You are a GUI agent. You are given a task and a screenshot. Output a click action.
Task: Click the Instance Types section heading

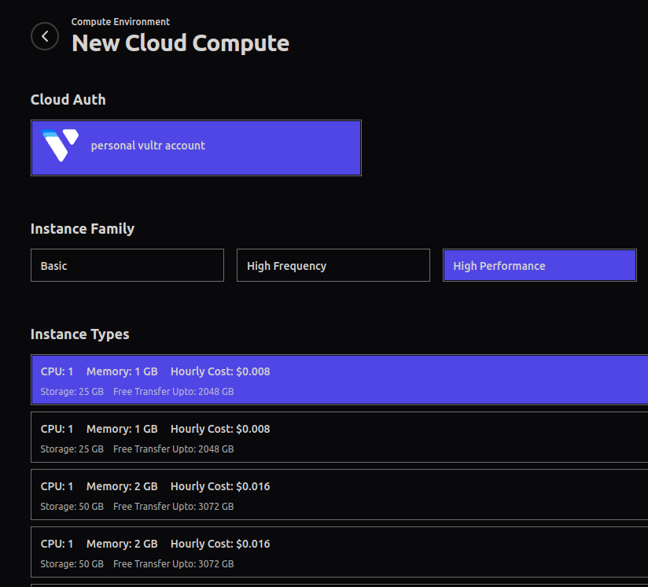click(79, 334)
